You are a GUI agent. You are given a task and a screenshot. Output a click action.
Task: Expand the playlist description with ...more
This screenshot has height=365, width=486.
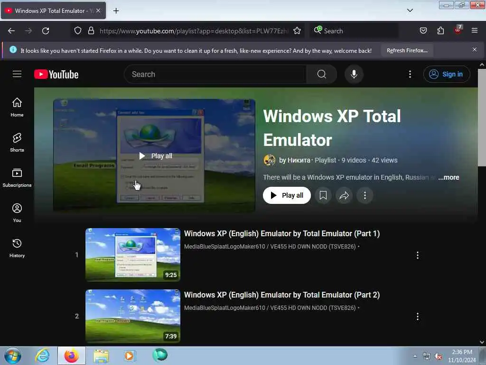449,177
